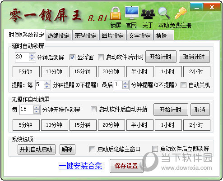This screenshot has width=223, height=181.
Task: Click the padlock 锁屏 lock screen icon
Action: point(116,14)
